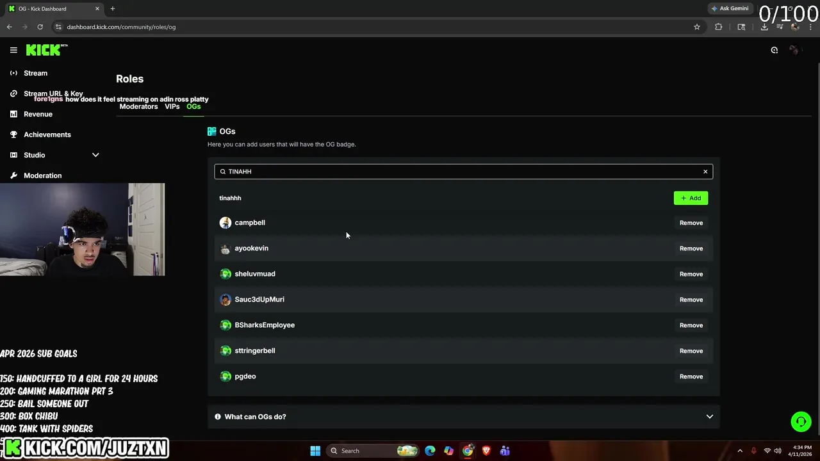Remove BSharksEmployee from OGs

point(691,325)
